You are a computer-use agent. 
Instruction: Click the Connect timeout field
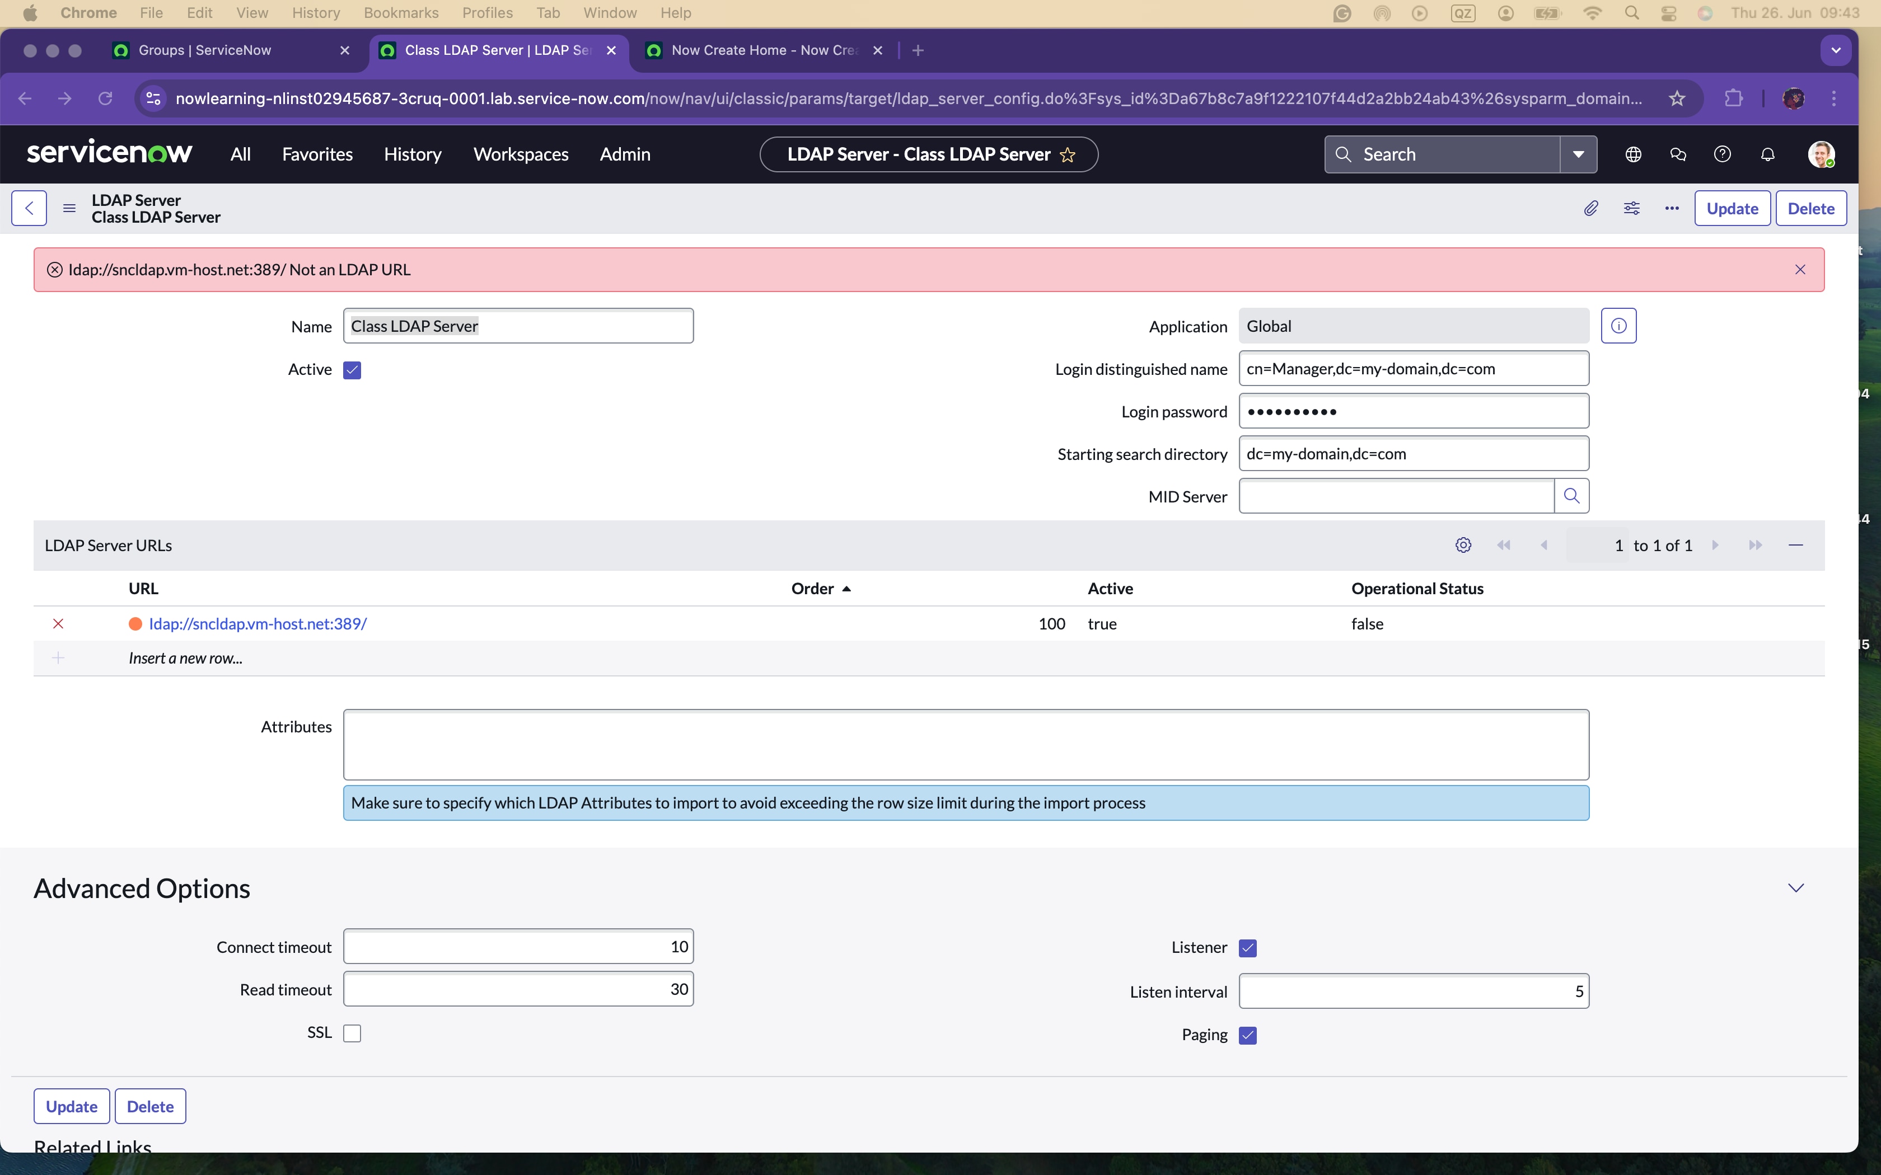[518, 947]
